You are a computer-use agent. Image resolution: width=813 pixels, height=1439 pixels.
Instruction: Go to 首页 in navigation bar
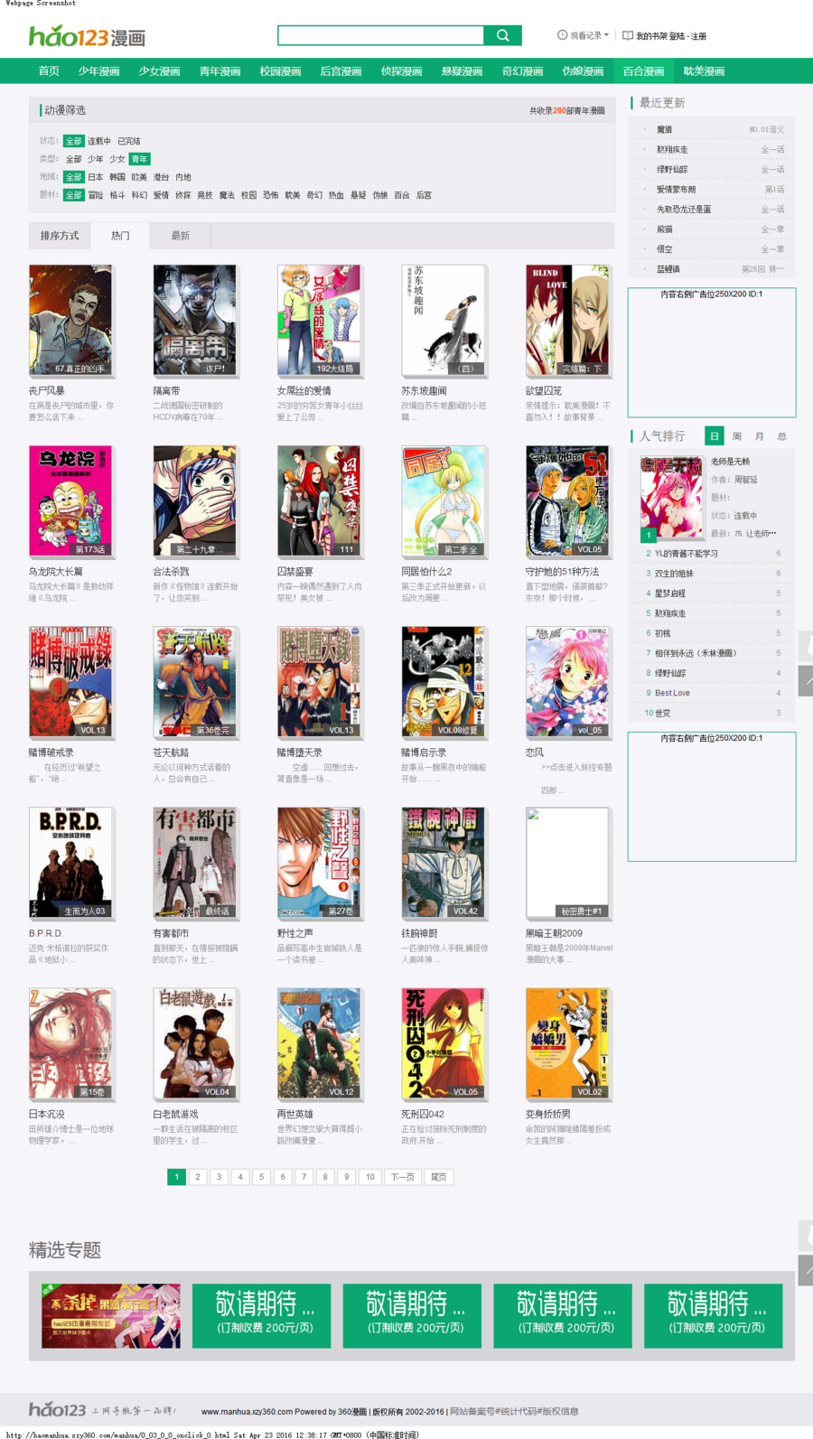pyautogui.click(x=49, y=70)
